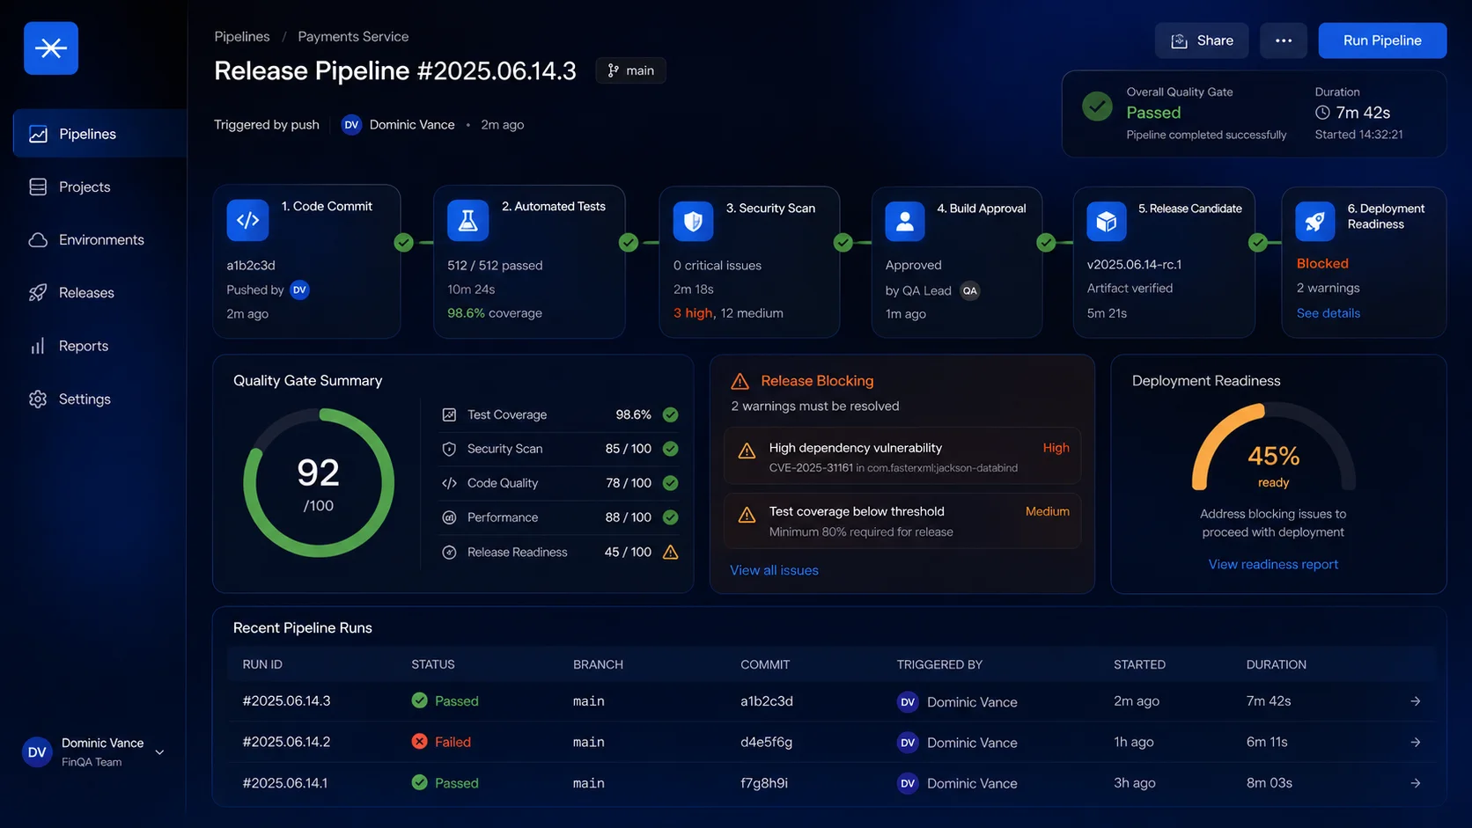Image resolution: width=1472 pixels, height=828 pixels.
Task: Click the STATUS column header
Action: 433,664
